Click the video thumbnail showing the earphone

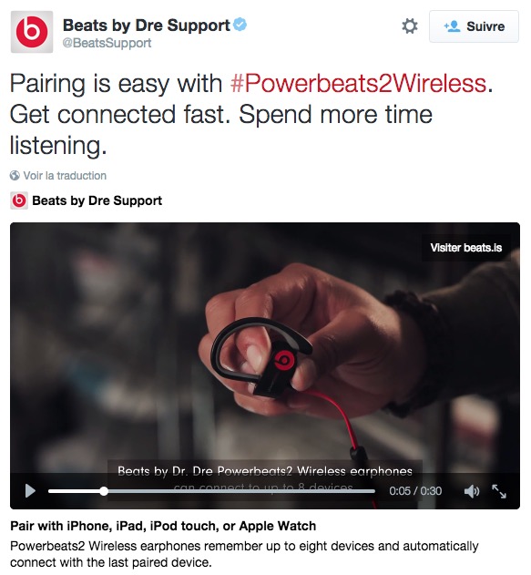pyautogui.click(x=265, y=348)
